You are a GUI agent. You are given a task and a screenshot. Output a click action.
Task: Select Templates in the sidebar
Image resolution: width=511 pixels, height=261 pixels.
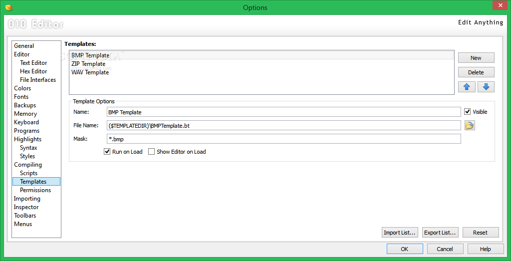pyautogui.click(x=36, y=182)
